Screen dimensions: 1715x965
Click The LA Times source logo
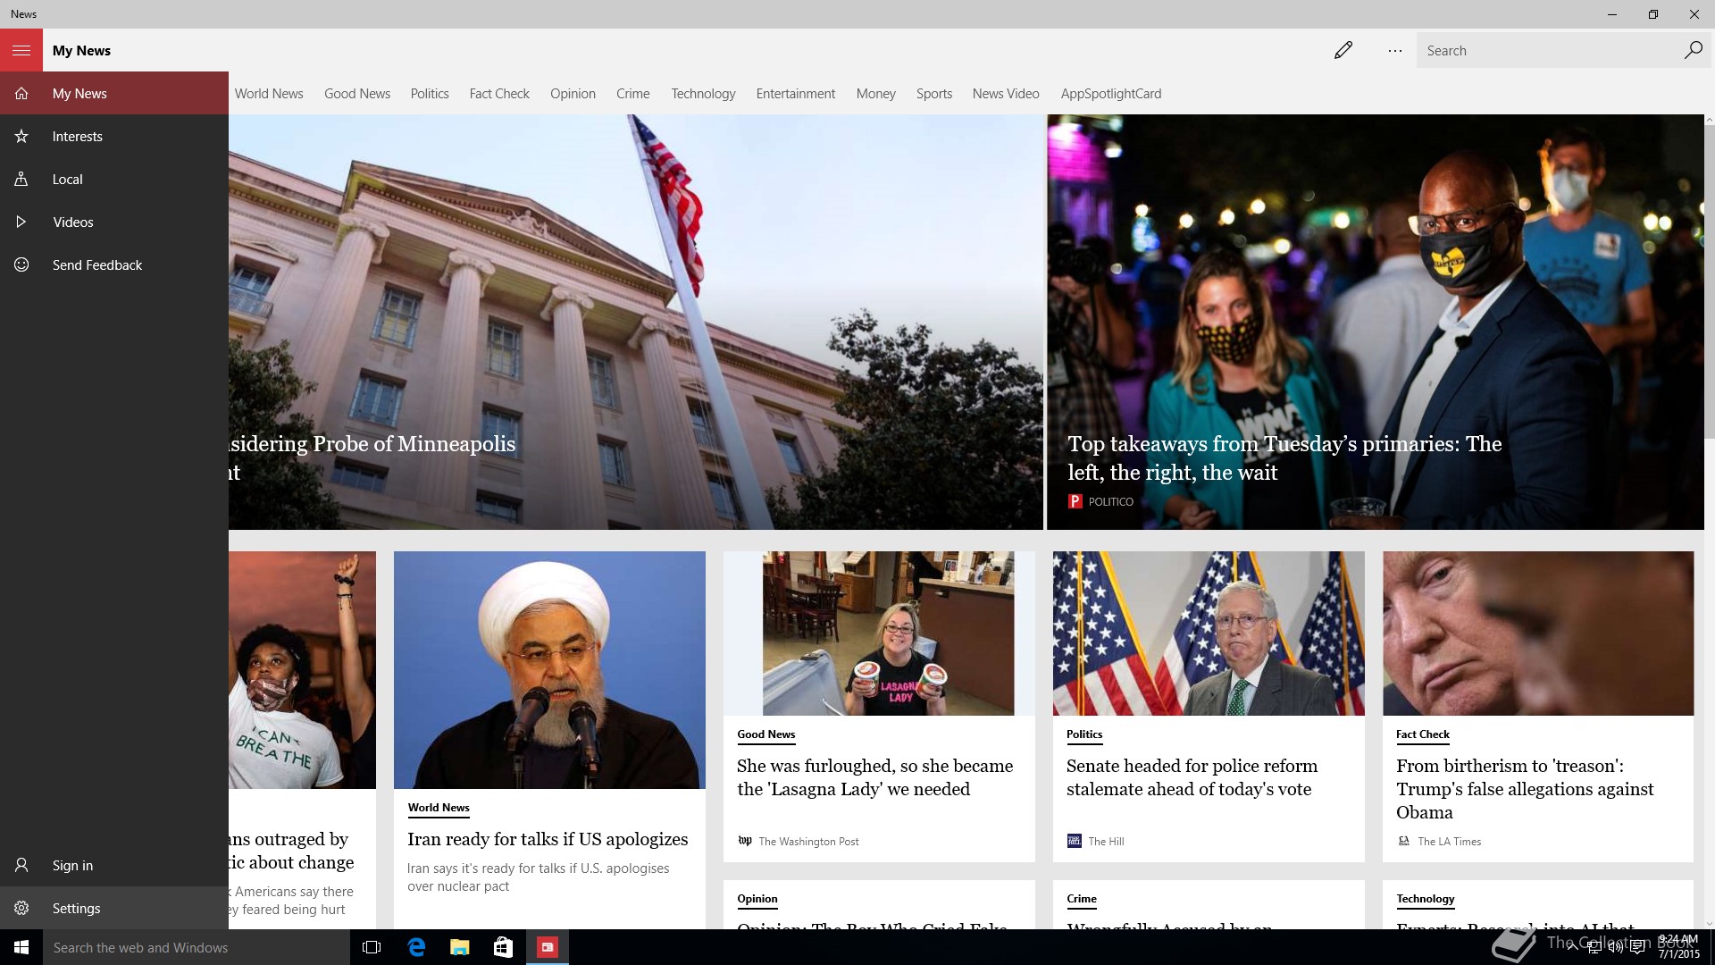click(x=1403, y=841)
